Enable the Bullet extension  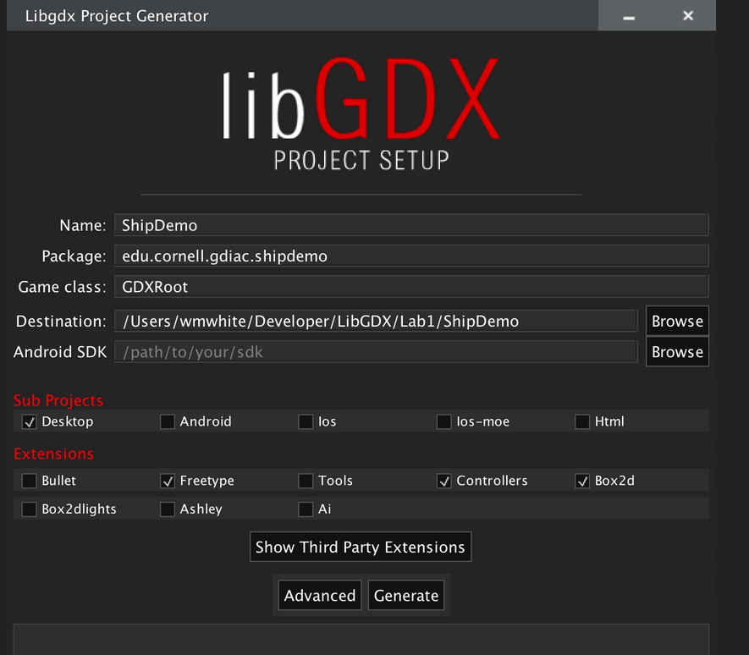[x=28, y=480]
